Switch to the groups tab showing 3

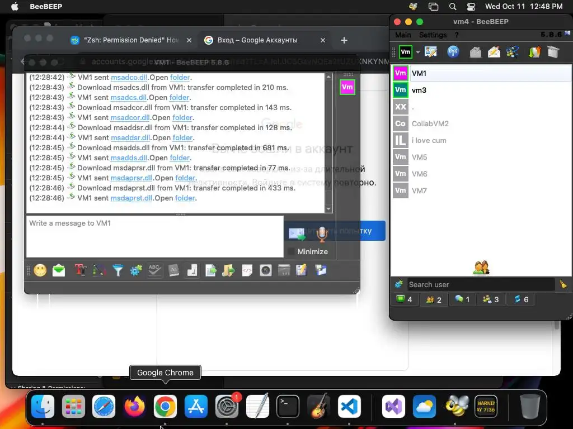491,299
